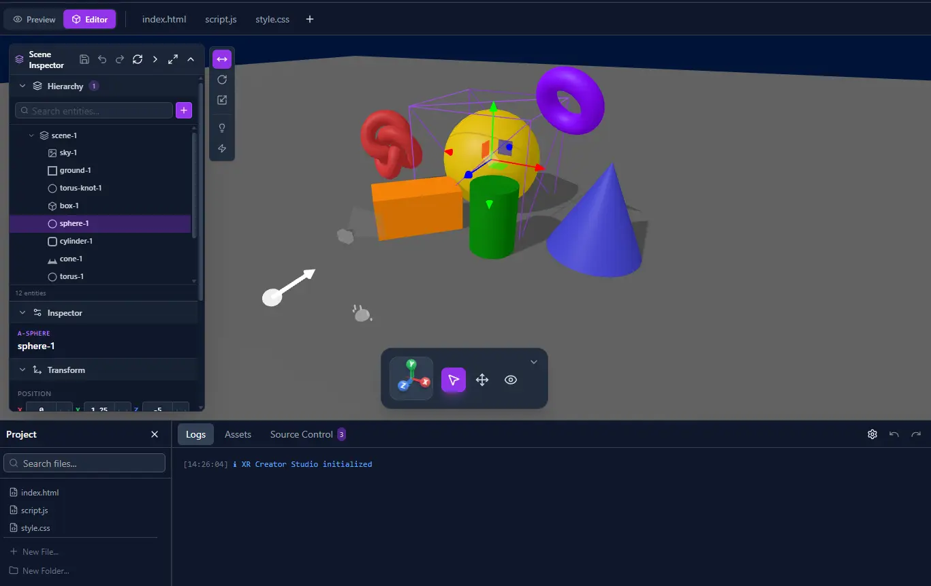Viewport: 931px width, 586px height.
Task: Toggle the eye view mode in viewport bar
Action: pyautogui.click(x=511, y=380)
